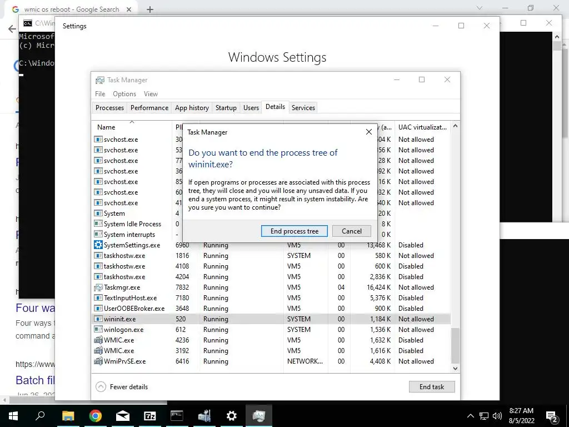
Task: Select the WmiPrvSE.exe process icon
Action: 98,361
